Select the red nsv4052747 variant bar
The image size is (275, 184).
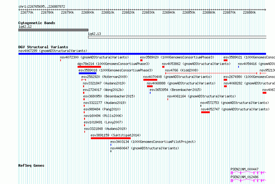coord(205,112)
